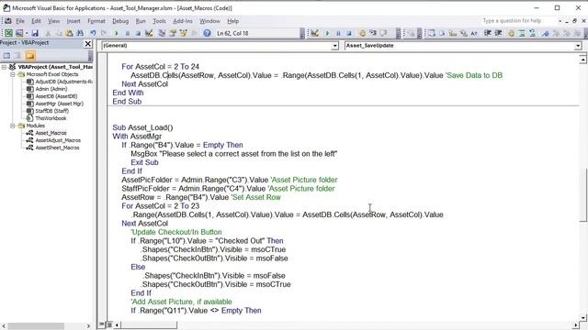Click the Complete Word icon in Edit toolbar
The height and width of the screenshot is (330, 588).
click(474, 33)
